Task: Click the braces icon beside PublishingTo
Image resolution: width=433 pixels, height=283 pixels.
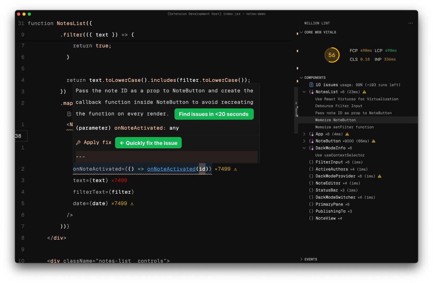Action: click(311, 211)
